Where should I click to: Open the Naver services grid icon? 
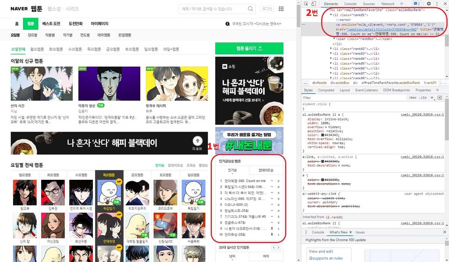point(281,9)
